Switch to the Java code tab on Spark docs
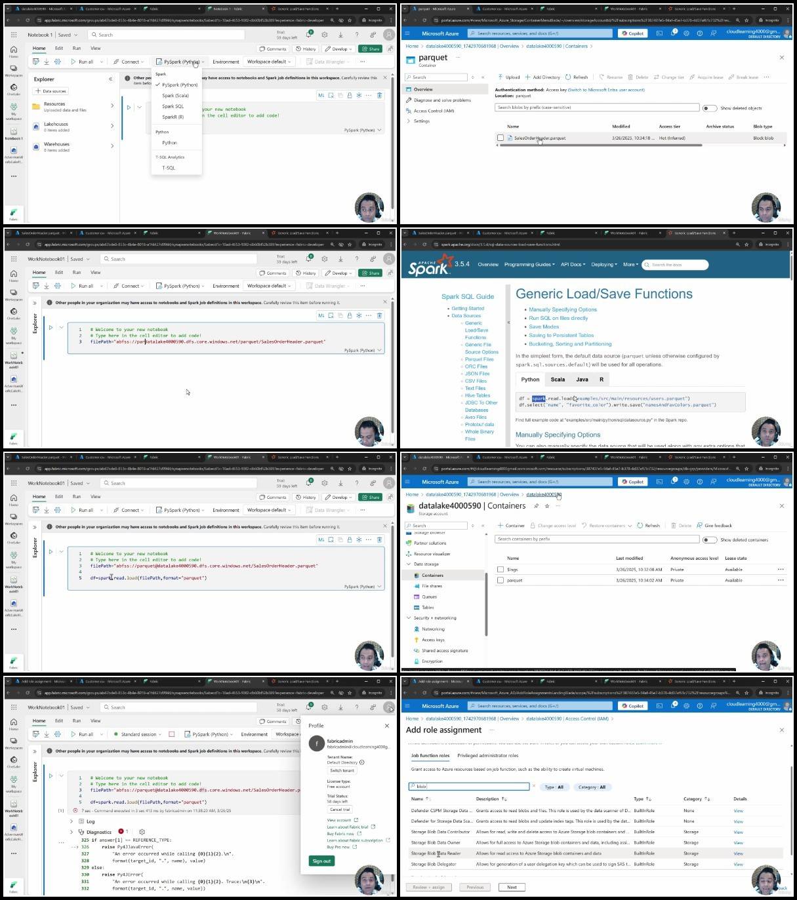The image size is (797, 900). coord(582,380)
